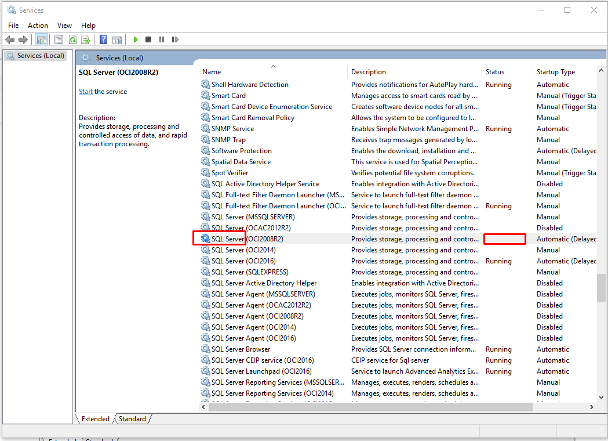This screenshot has width=608, height=441.
Task: Click gear icon of Shell Hardware Detection
Action: coord(206,84)
